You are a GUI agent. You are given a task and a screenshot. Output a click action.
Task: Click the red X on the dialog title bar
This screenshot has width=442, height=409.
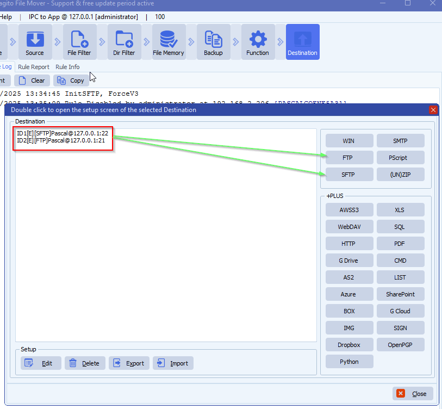(x=433, y=110)
